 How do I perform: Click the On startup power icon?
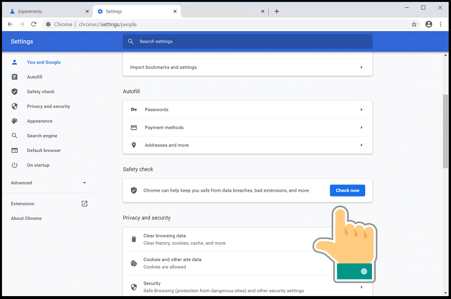(15, 165)
